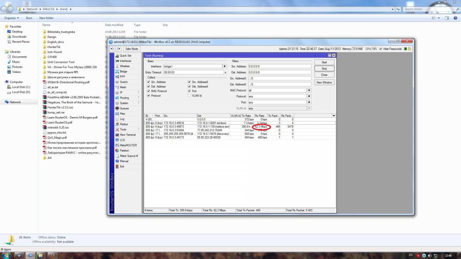Sort the table by Rx Rate column
This screenshot has height=259, width=461.
[260, 115]
